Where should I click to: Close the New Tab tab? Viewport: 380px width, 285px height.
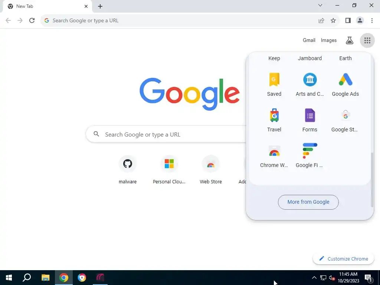click(86, 6)
